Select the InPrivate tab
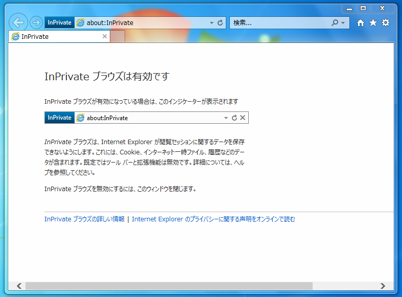This screenshot has width=402, height=297. (x=59, y=36)
